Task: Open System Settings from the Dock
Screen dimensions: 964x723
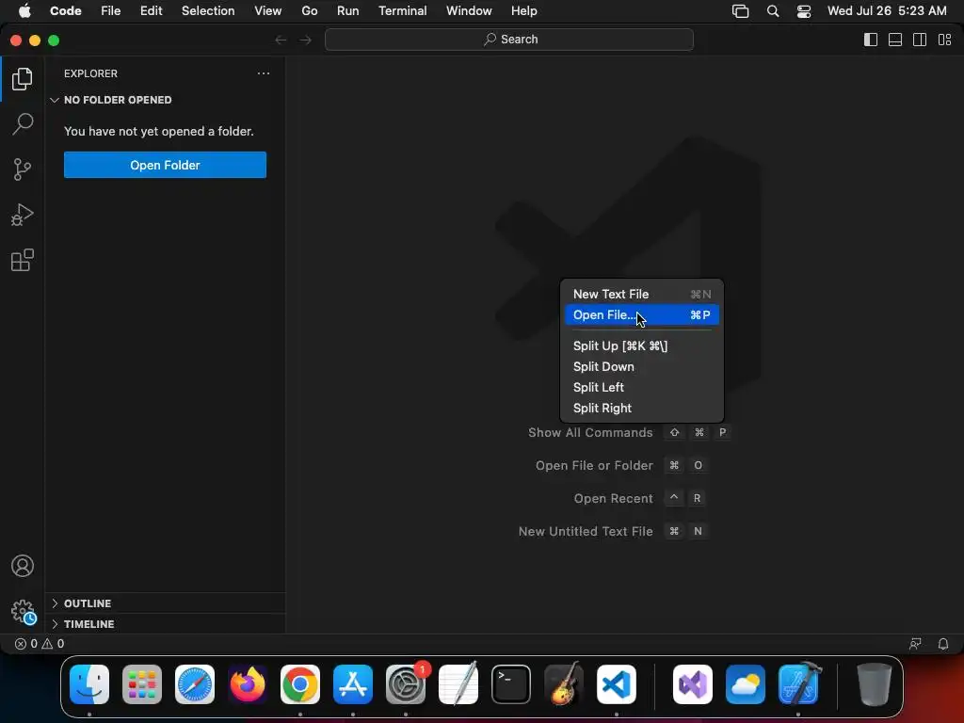Action: click(x=406, y=684)
